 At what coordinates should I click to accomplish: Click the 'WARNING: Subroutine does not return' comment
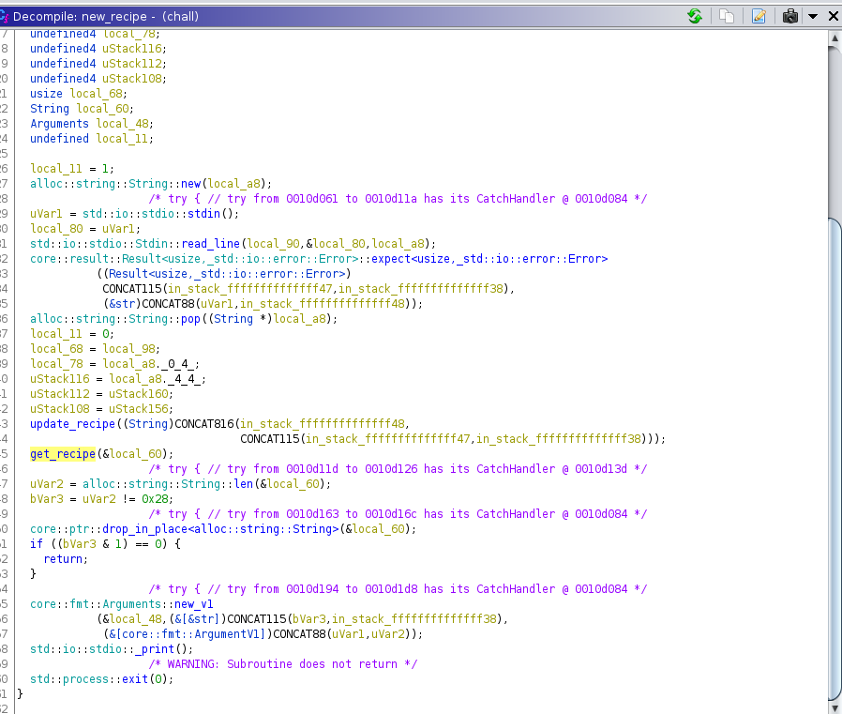click(282, 664)
